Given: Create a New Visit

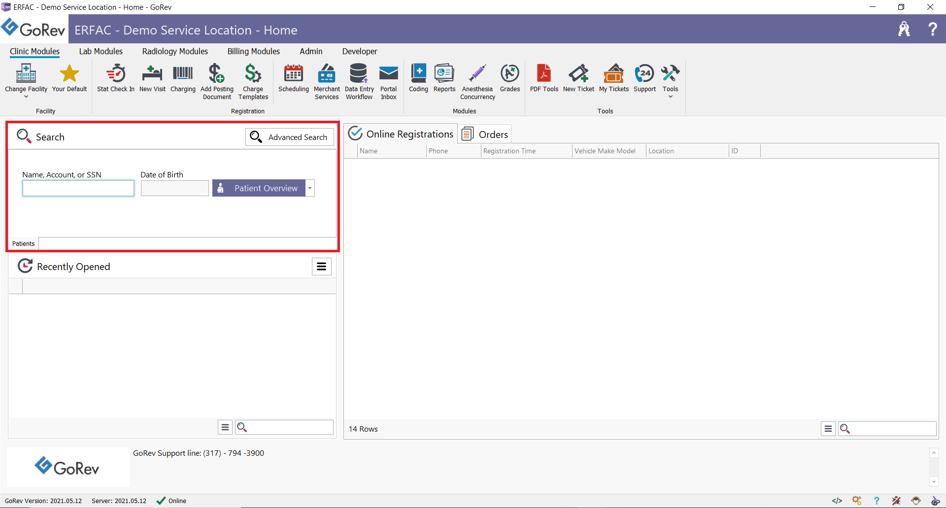Looking at the screenshot, I should tap(152, 78).
